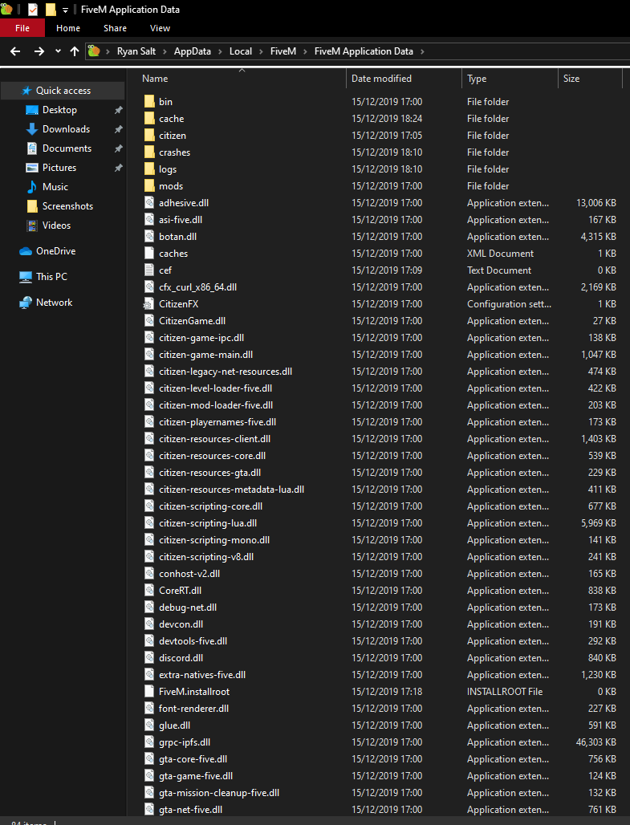The image size is (630, 825).
Task: Select the file named gta-net-five.dll
Action: click(190, 809)
